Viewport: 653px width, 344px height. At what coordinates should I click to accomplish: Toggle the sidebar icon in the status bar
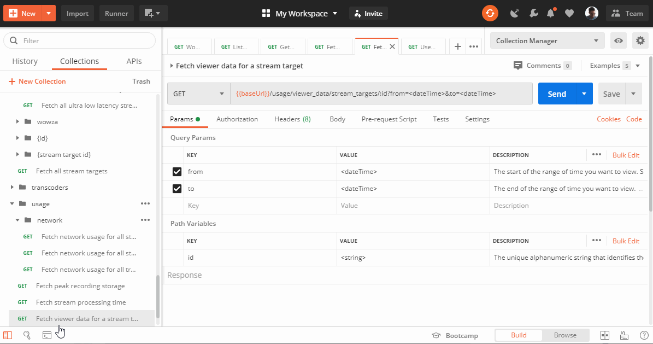click(8, 335)
